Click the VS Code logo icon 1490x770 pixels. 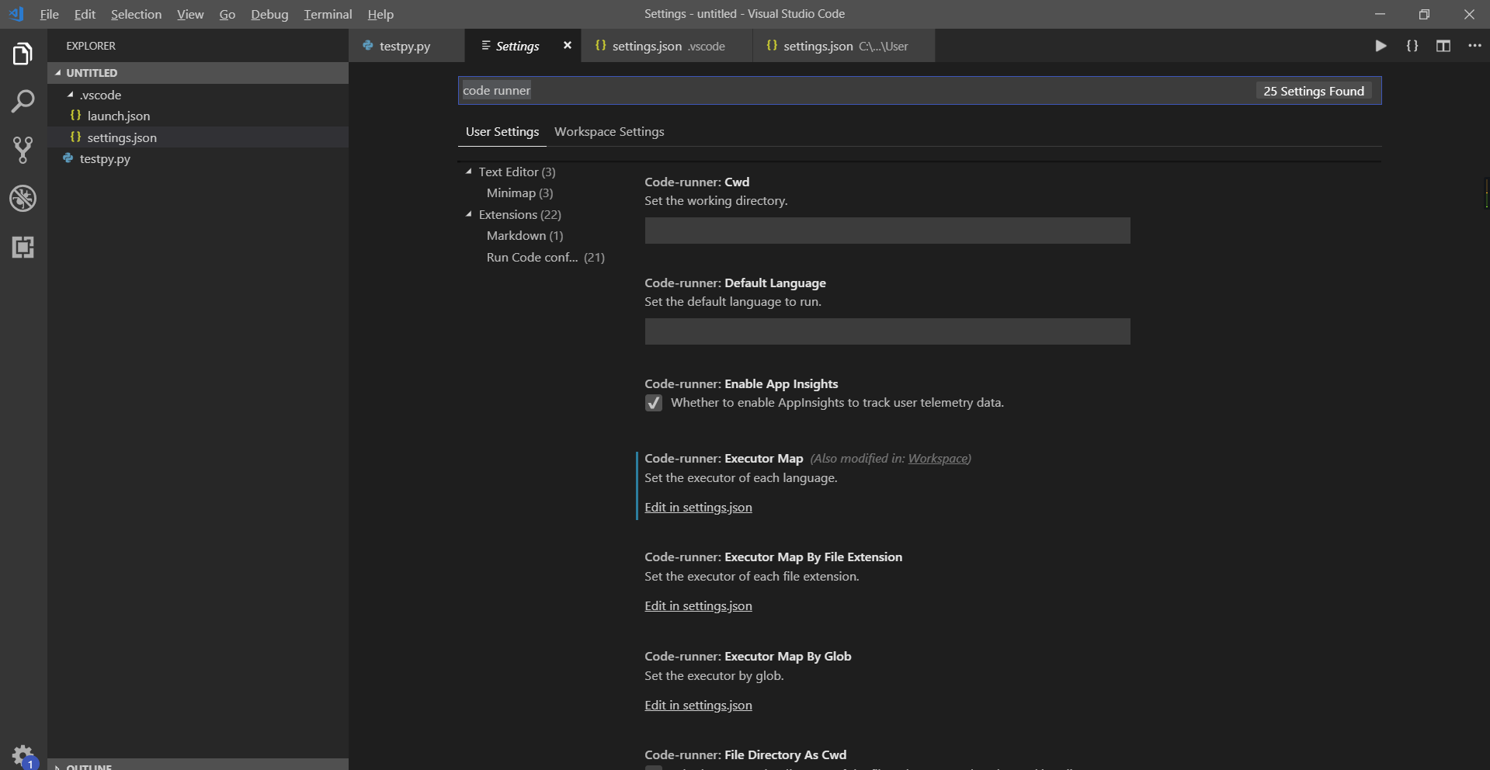(16, 14)
